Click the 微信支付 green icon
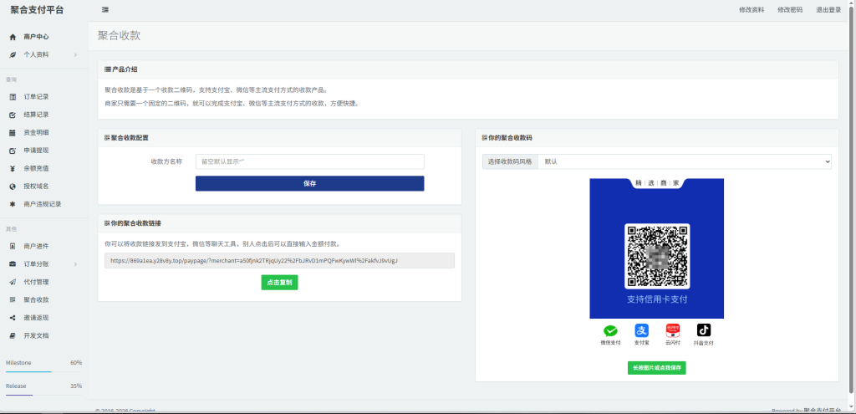Image resolution: width=856 pixels, height=414 pixels. pyautogui.click(x=610, y=330)
